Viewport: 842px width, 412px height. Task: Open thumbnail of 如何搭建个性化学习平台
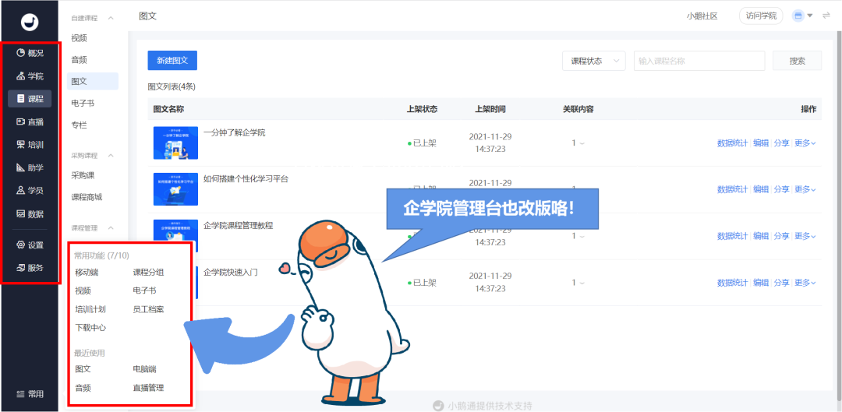[x=175, y=188]
